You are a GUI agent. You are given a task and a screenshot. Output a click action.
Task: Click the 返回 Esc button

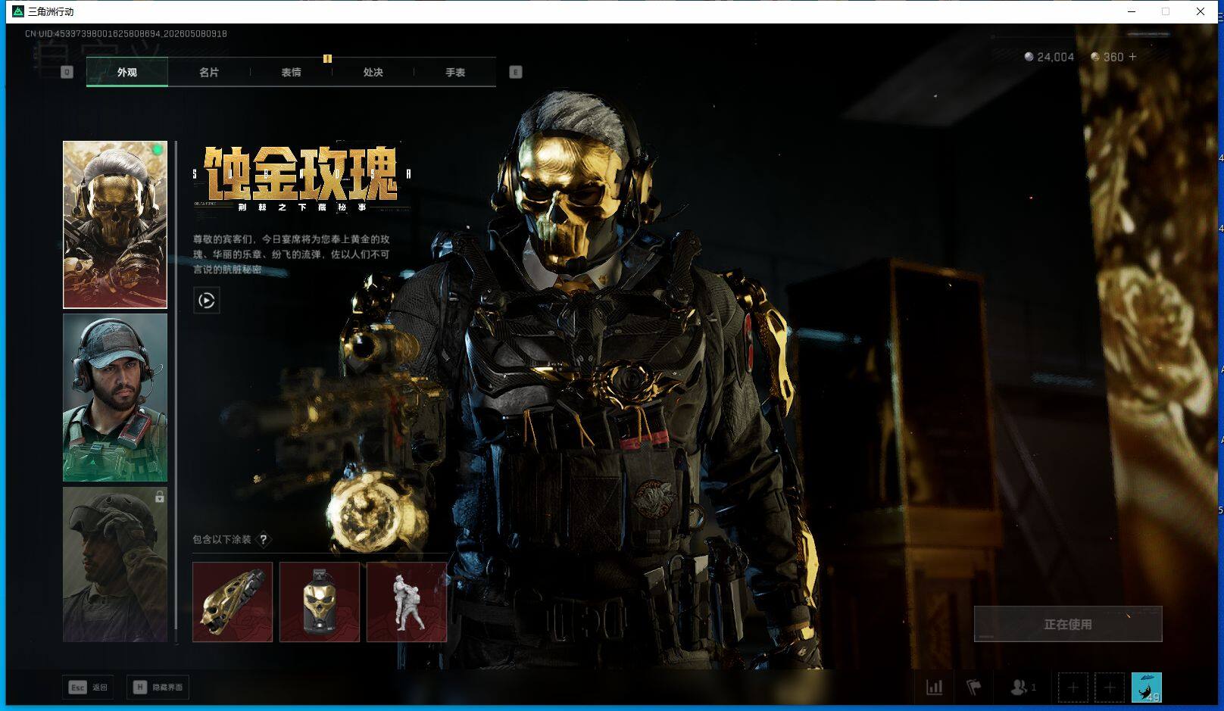pos(88,688)
